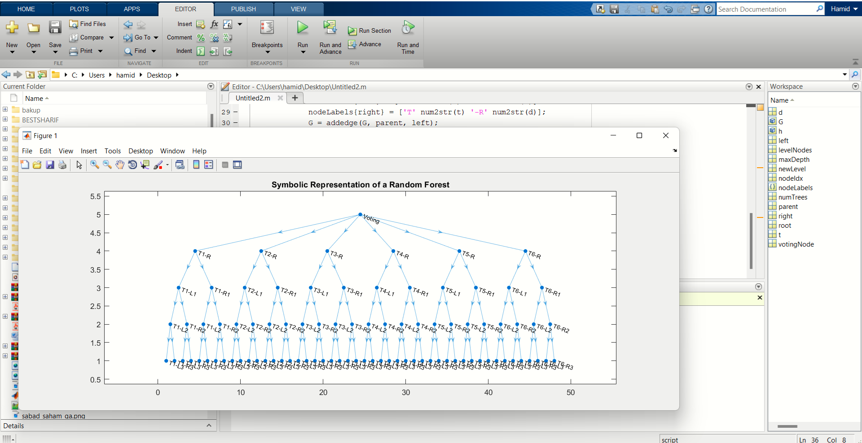Screen dimensions: 862x443
Task: Open the Run dropdown arrow
Action: pyautogui.click(x=303, y=52)
